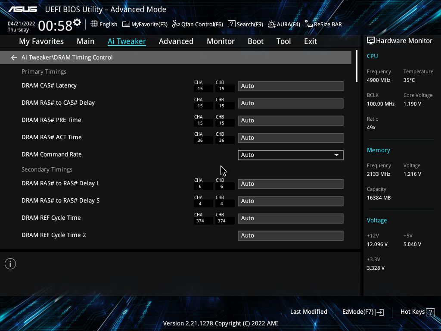Click the English language label

coord(108,24)
